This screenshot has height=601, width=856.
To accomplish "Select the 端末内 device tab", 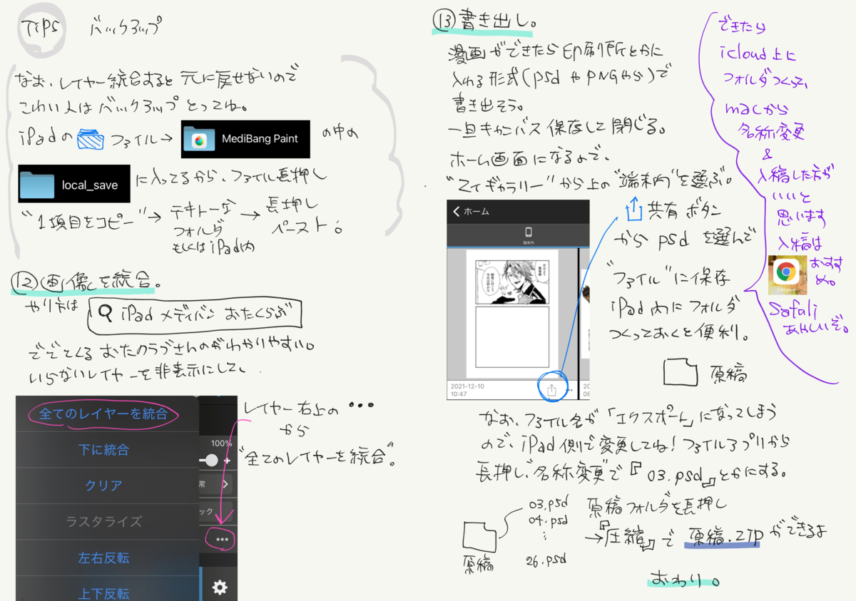I will (x=528, y=235).
